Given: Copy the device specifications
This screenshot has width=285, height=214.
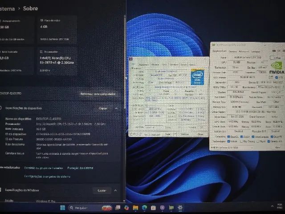Looking at the screenshot, I should pyautogui.click(x=103, y=108).
